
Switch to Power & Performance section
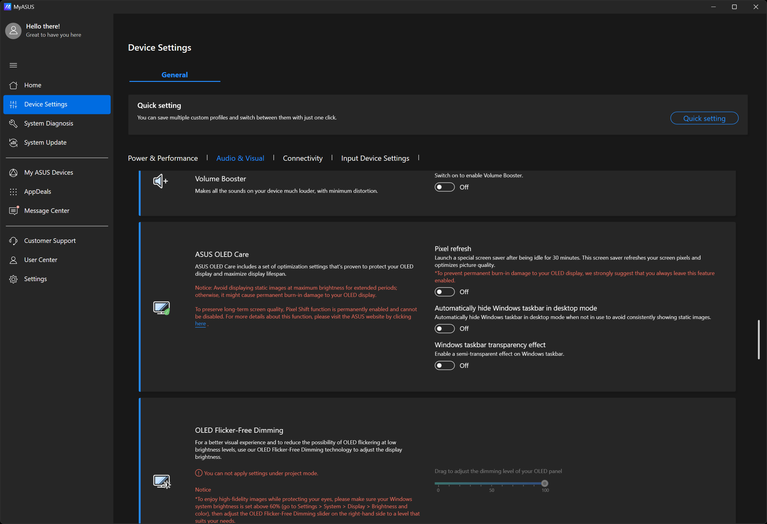point(163,159)
